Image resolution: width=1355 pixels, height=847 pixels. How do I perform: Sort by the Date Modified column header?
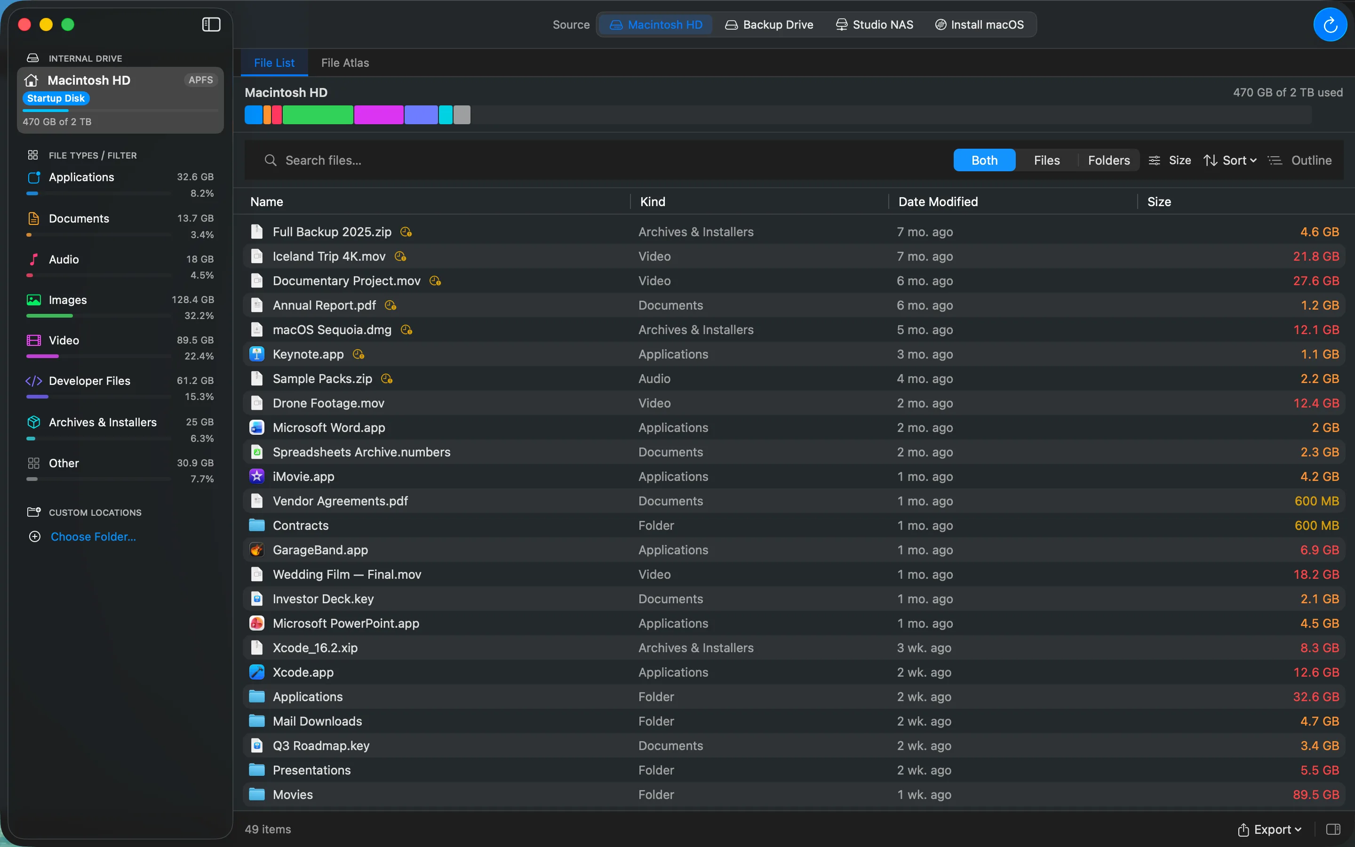pyautogui.click(x=938, y=202)
